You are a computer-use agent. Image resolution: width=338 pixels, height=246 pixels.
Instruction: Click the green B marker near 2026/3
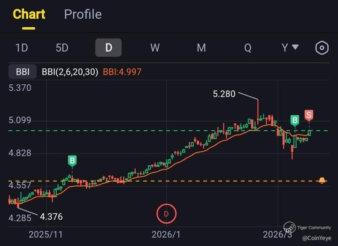(295, 120)
